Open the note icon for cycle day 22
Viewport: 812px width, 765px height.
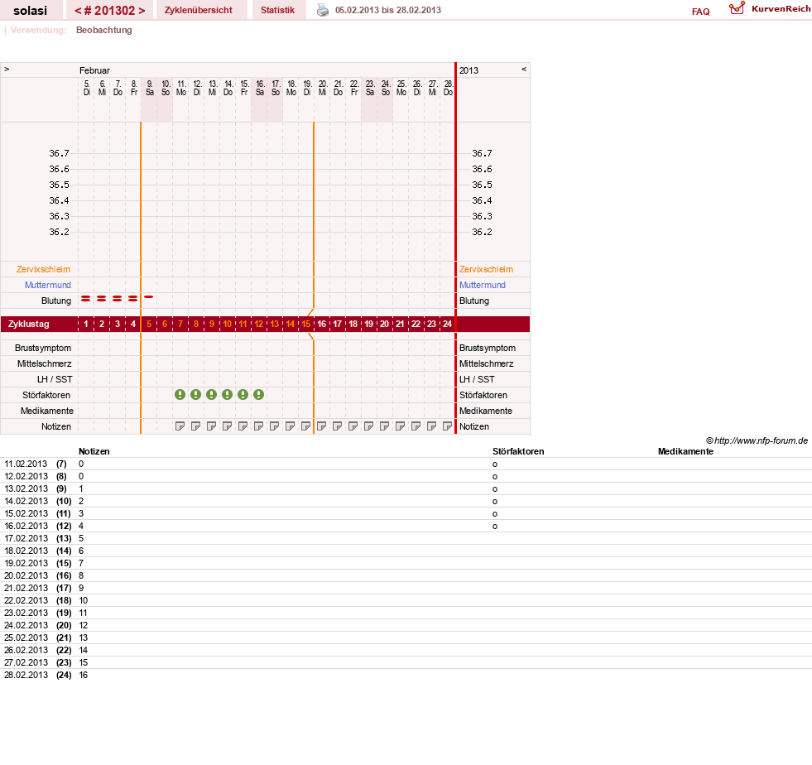pyautogui.click(x=416, y=426)
